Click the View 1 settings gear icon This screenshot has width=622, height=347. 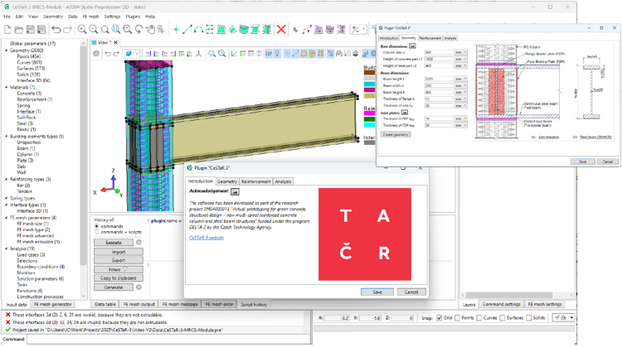coord(96,53)
